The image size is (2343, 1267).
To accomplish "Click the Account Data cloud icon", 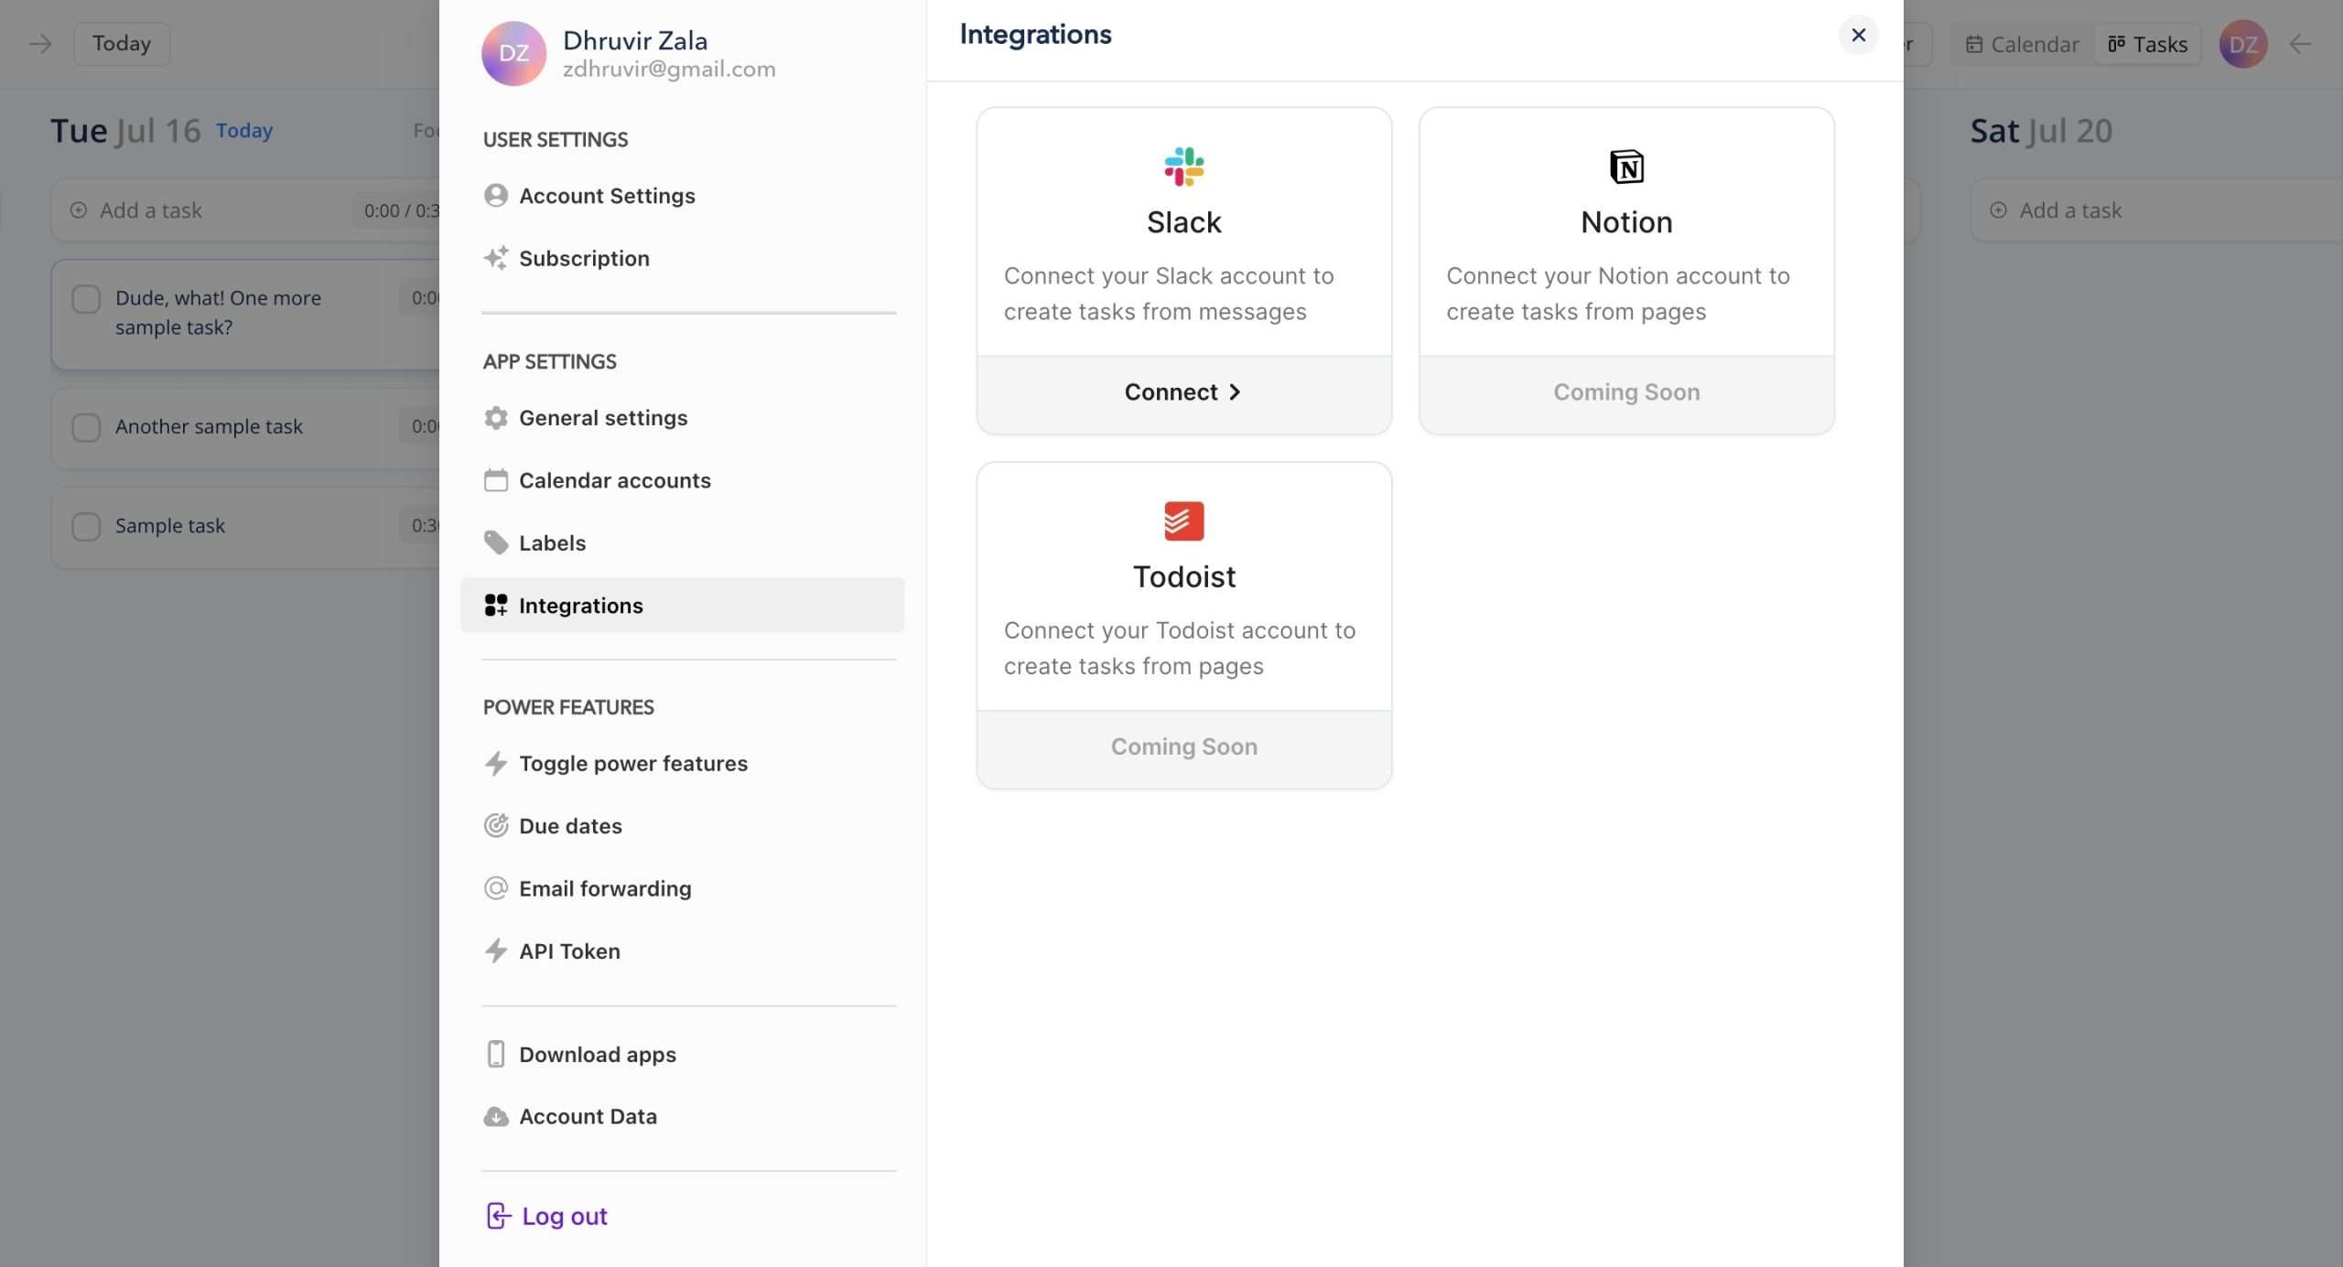I will (496, 1116).
